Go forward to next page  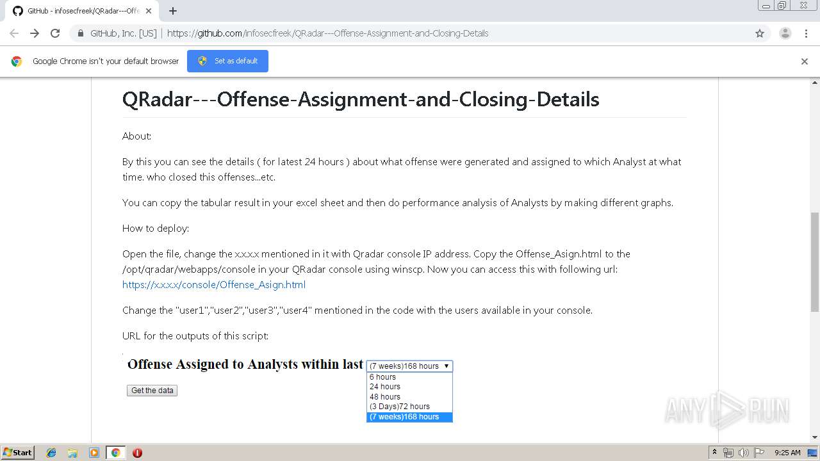(x=35, y=33)
